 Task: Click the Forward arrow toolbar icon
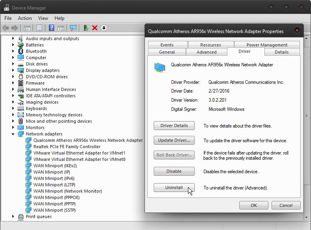click(x=15, y=28)
